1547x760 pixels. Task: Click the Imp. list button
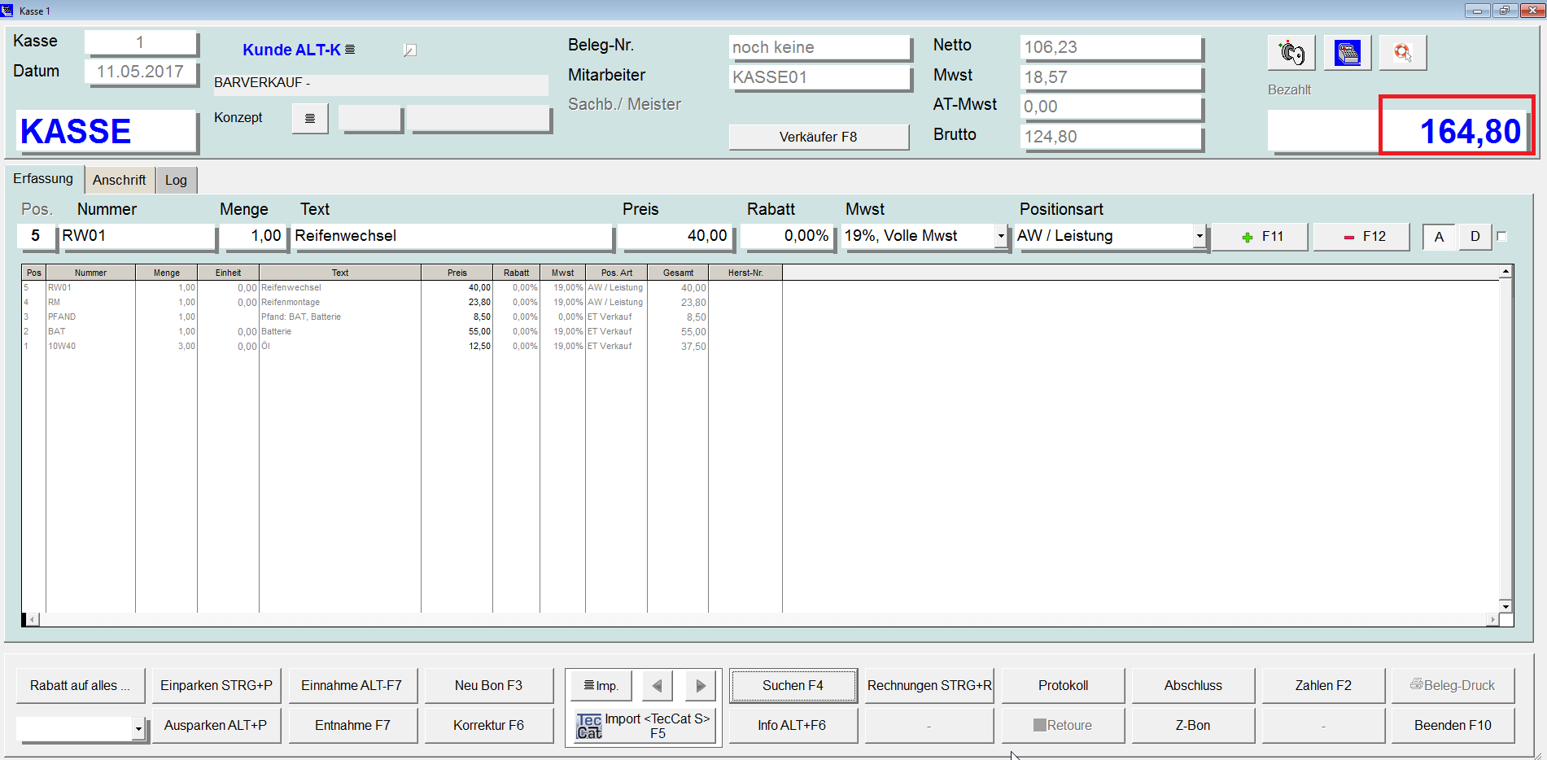[x=601, y=686]
